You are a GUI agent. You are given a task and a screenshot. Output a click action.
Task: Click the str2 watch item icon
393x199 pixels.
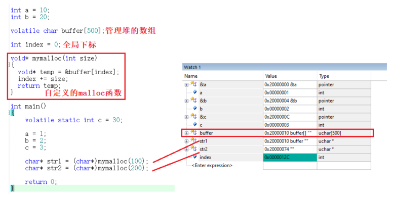click(x=193, y=148)
